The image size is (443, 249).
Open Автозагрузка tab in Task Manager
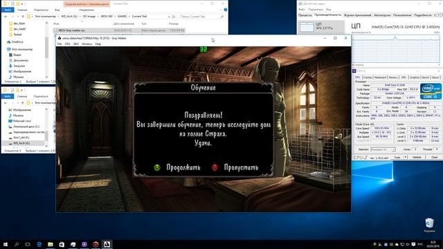[x=382, y=15]
